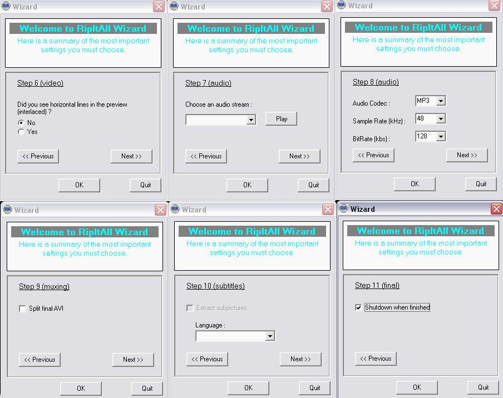Click Previous in the Step 7 audio wizard
Viewport: 503px width, 398px height.
(206, 156)
